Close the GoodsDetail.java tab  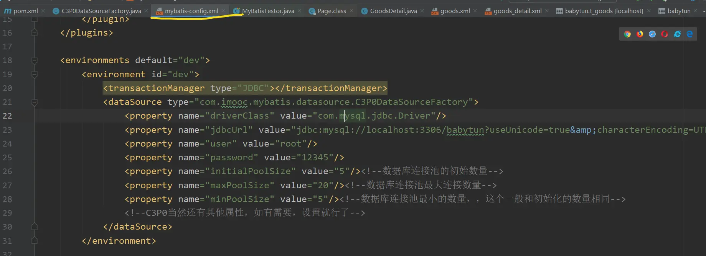(x=422, y=11)
